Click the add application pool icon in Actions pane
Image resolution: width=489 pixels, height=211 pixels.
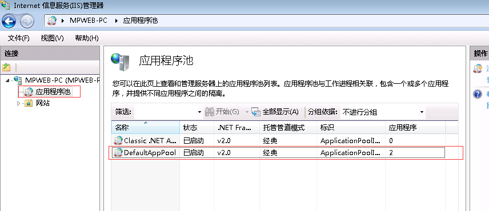(478, 68)
